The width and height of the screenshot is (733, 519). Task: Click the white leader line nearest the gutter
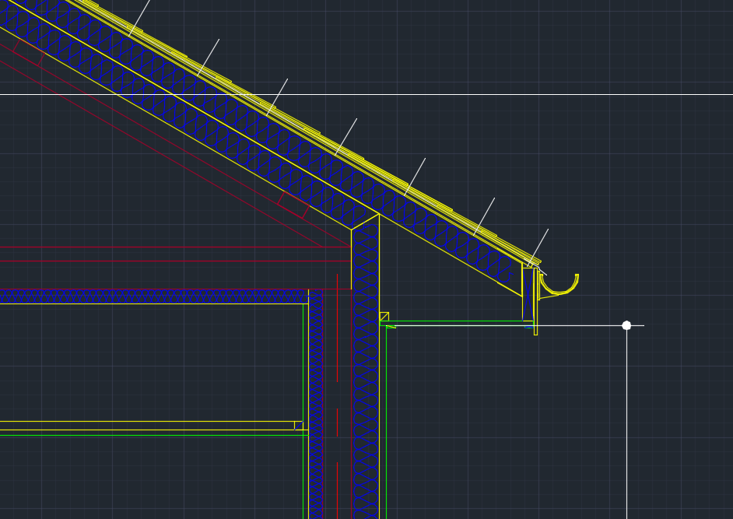pos(539,245)
